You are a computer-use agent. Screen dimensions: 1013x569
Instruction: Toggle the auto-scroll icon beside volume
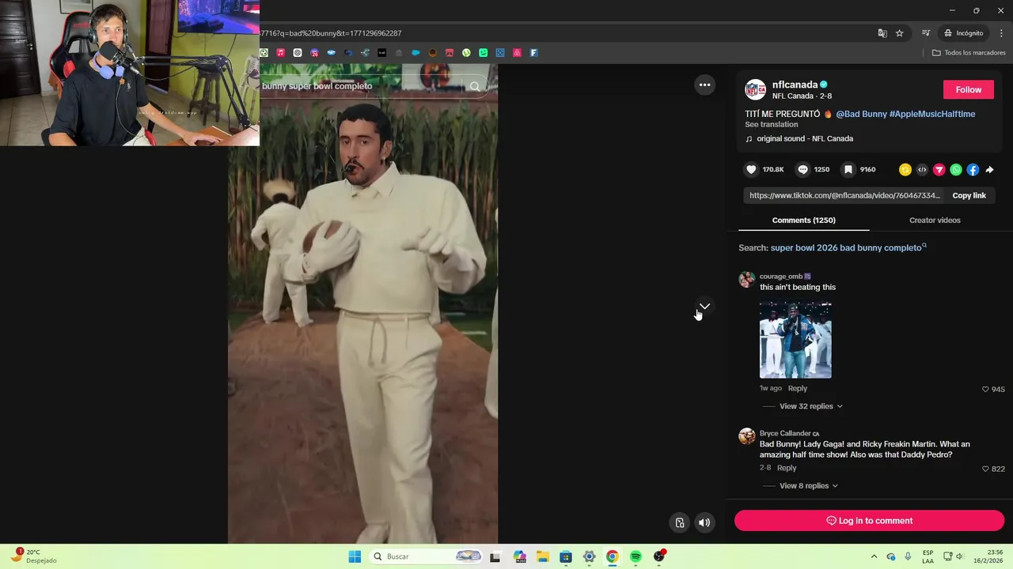pyautogui.click(x=680, y=522)
